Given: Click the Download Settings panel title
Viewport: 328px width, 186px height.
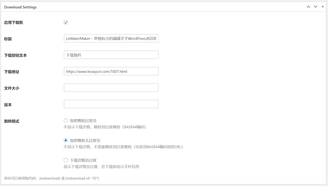Looking at the screenshot, I should coord(20,7).
